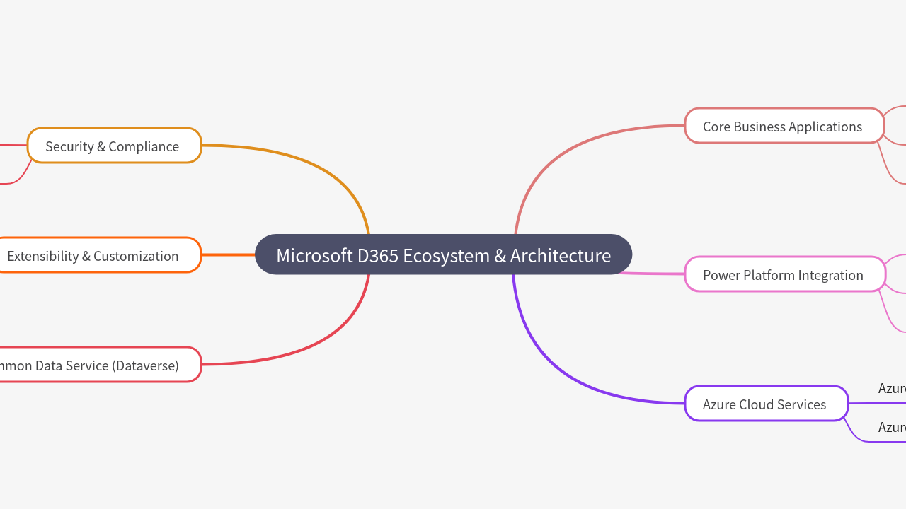Viewport: 906px width, 509px height.
Task: Select the central Microsoft D365 Ecosystem & Architecture node
Action: (443, 255)
